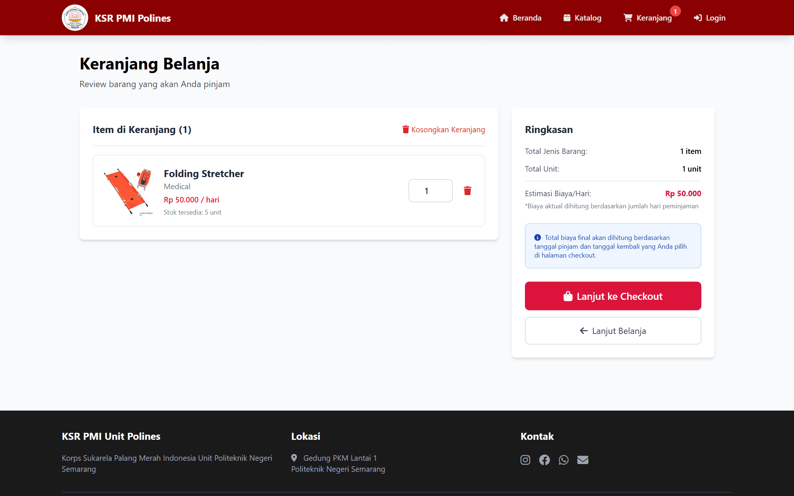The image size is (794, 496).
Task: Click the KSR PMI Polines brand title
Action: tap(133, 18)
